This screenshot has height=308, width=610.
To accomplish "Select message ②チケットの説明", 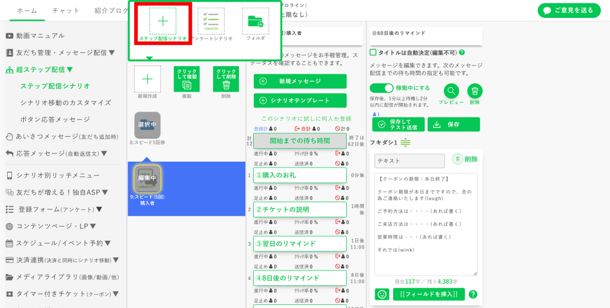I will click(x=300, y=209).
